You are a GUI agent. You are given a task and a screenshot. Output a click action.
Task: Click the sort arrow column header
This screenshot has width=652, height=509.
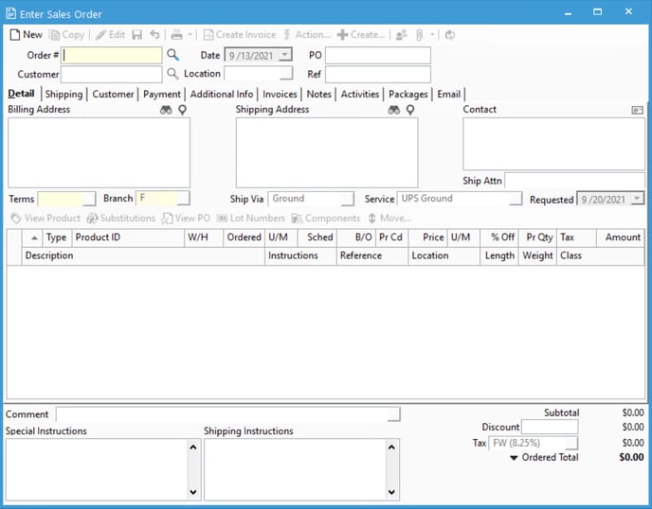(x=34, y=237)
